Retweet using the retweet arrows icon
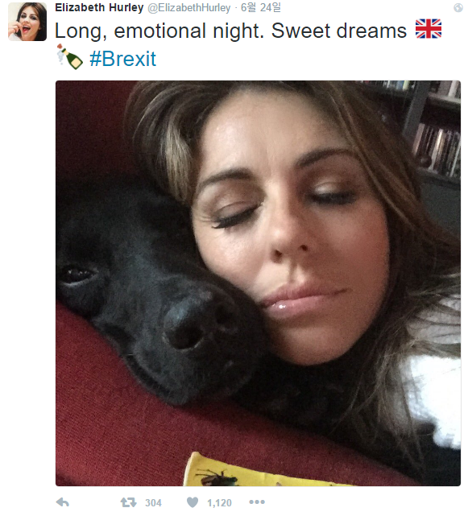468x512 pixels. (128, 502)
